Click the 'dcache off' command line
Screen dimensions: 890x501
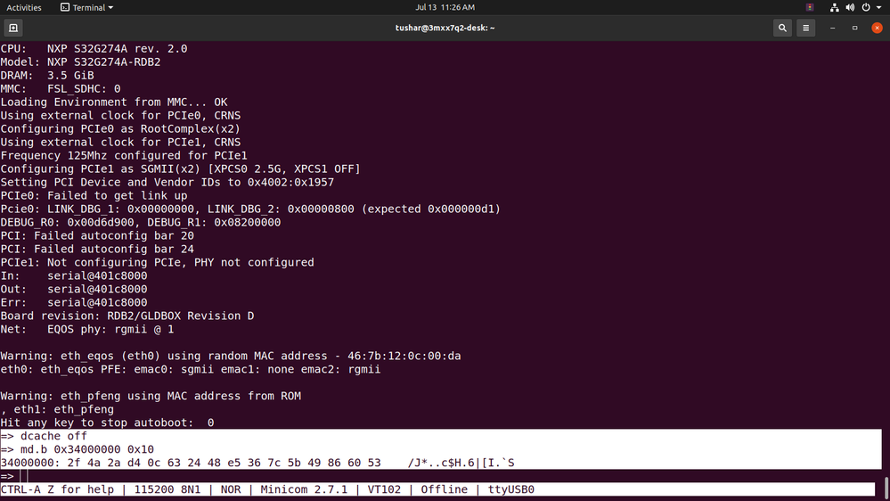pyautogui.click(x=44, y=436)
